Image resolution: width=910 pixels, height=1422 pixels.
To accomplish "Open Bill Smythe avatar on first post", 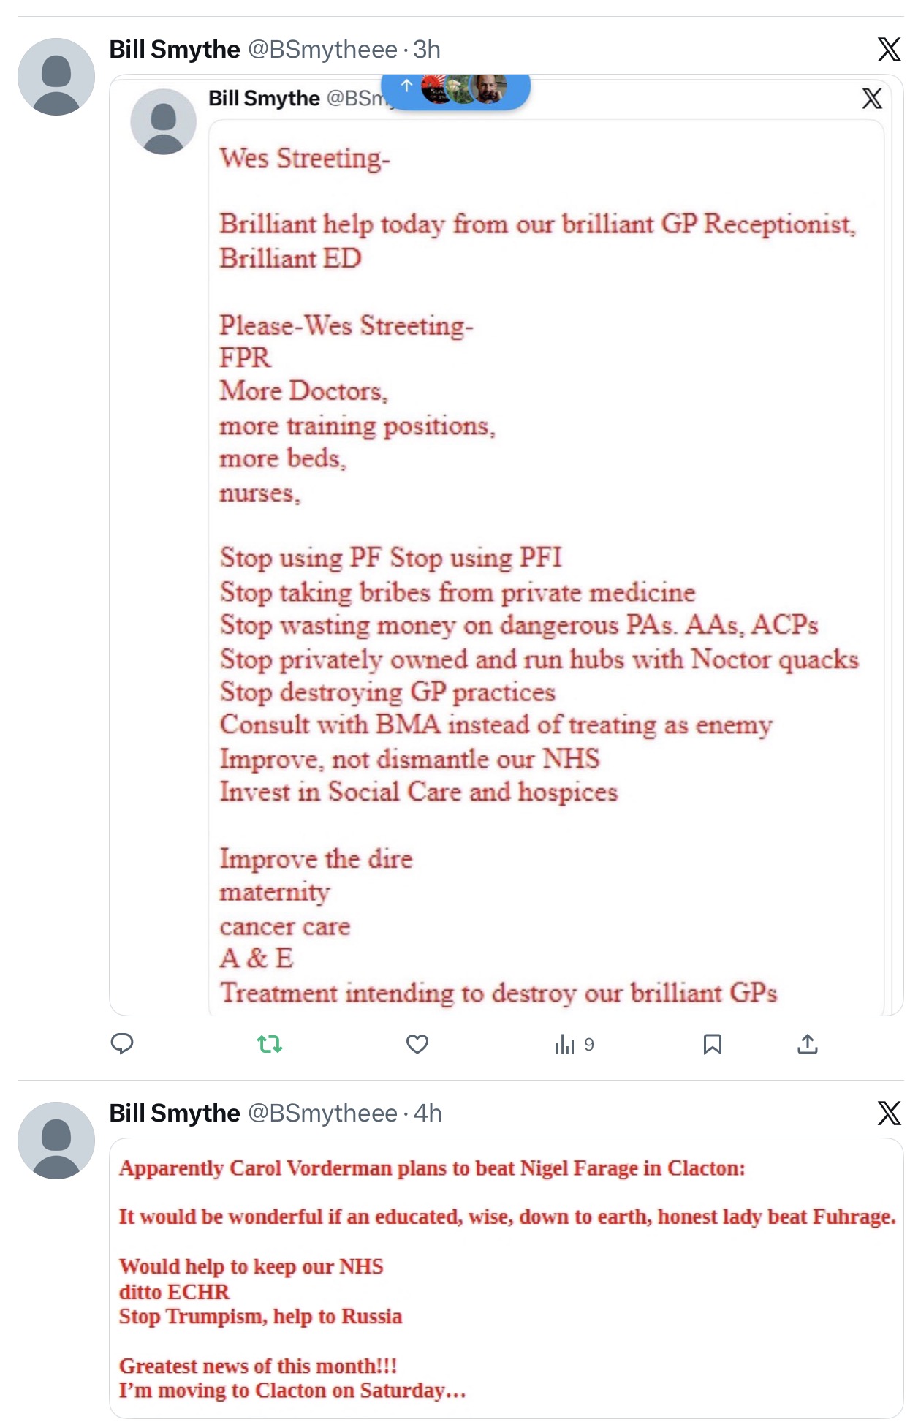I will click(x=56, y=77).
